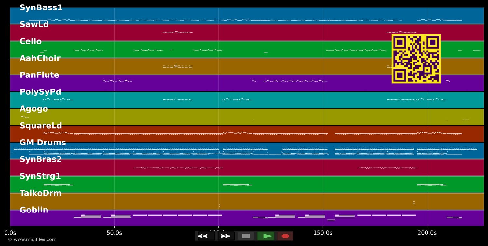Open the www.midifiles.com link
The image size is (488, 246).
32,240
